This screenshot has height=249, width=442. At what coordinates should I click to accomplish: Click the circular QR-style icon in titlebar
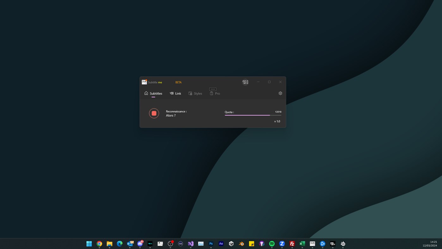coord(245,82)
